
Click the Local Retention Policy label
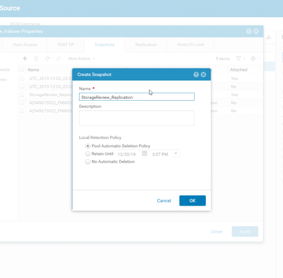pyautogui.click(x=100, y=137)
